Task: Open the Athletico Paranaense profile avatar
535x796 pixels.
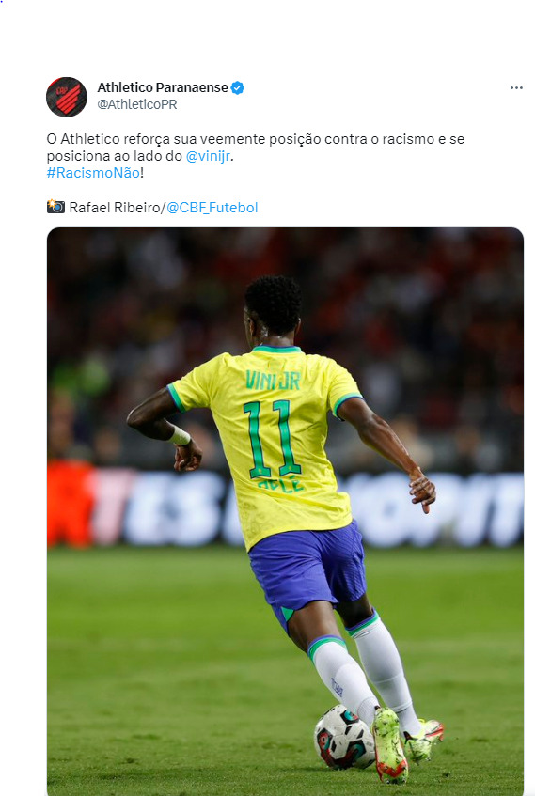Action: [67, 97]
